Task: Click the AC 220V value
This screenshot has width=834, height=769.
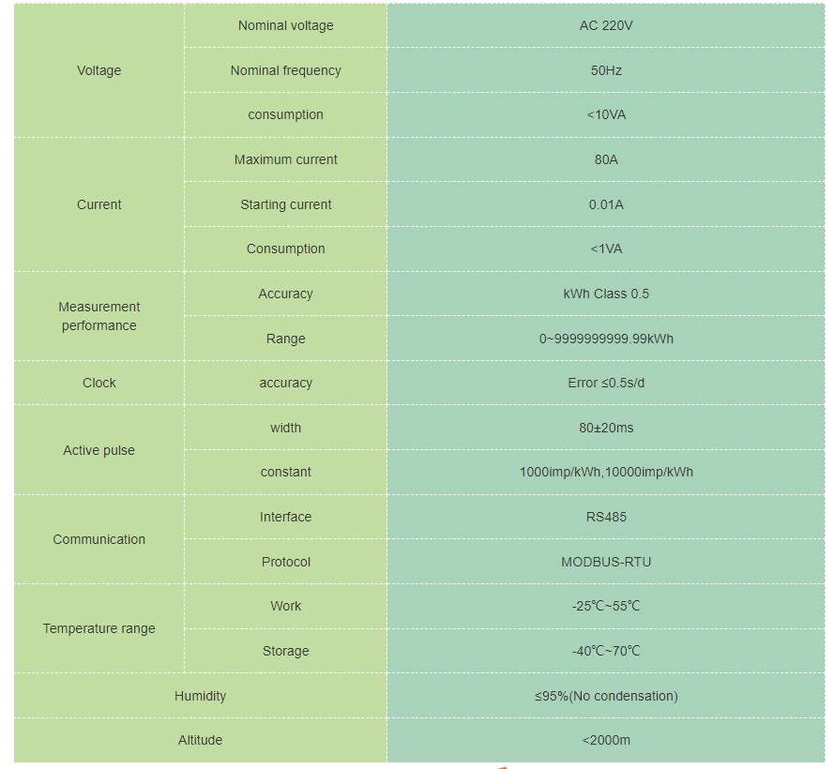Action: [x=606, y=25]
